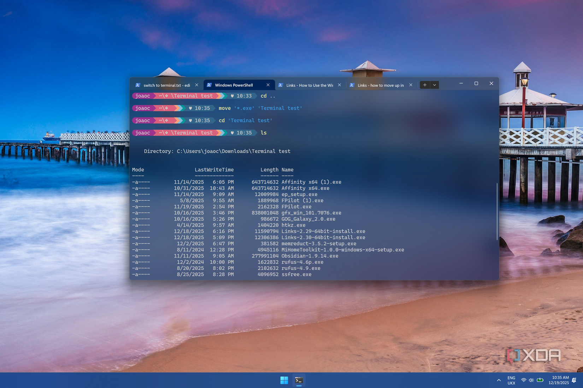
Task: Click the '10:33' prompt timestamp
Action: coord(244,96)
